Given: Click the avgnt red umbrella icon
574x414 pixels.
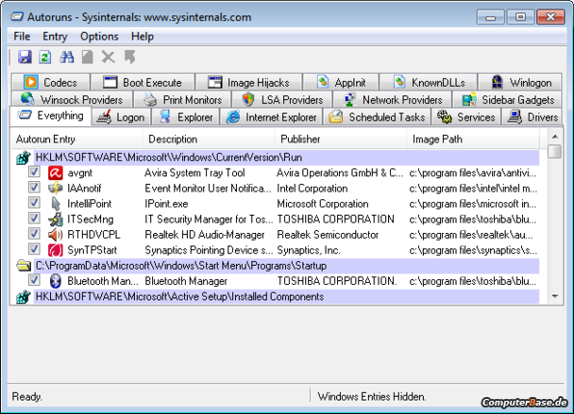Looking at the screenshot, I should (x=56, y=173).
